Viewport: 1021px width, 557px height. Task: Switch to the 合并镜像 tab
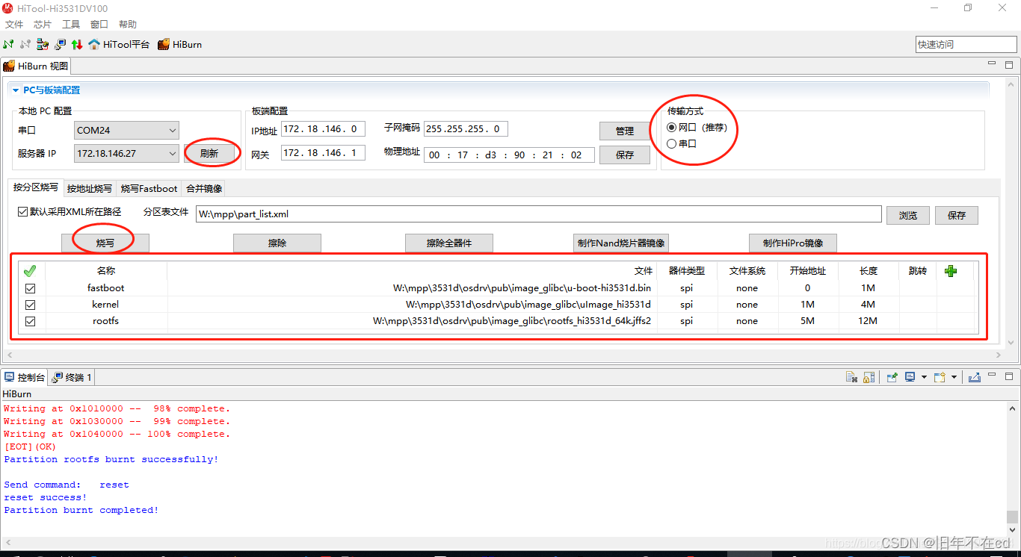click(x=203, y=188)
